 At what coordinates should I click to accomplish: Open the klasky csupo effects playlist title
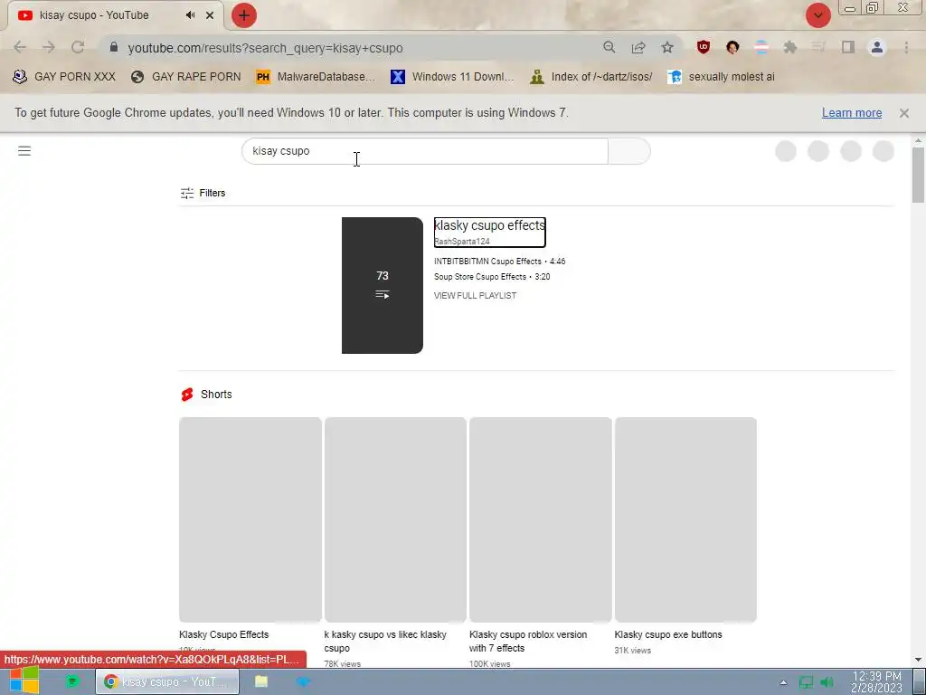pos(489,225)
